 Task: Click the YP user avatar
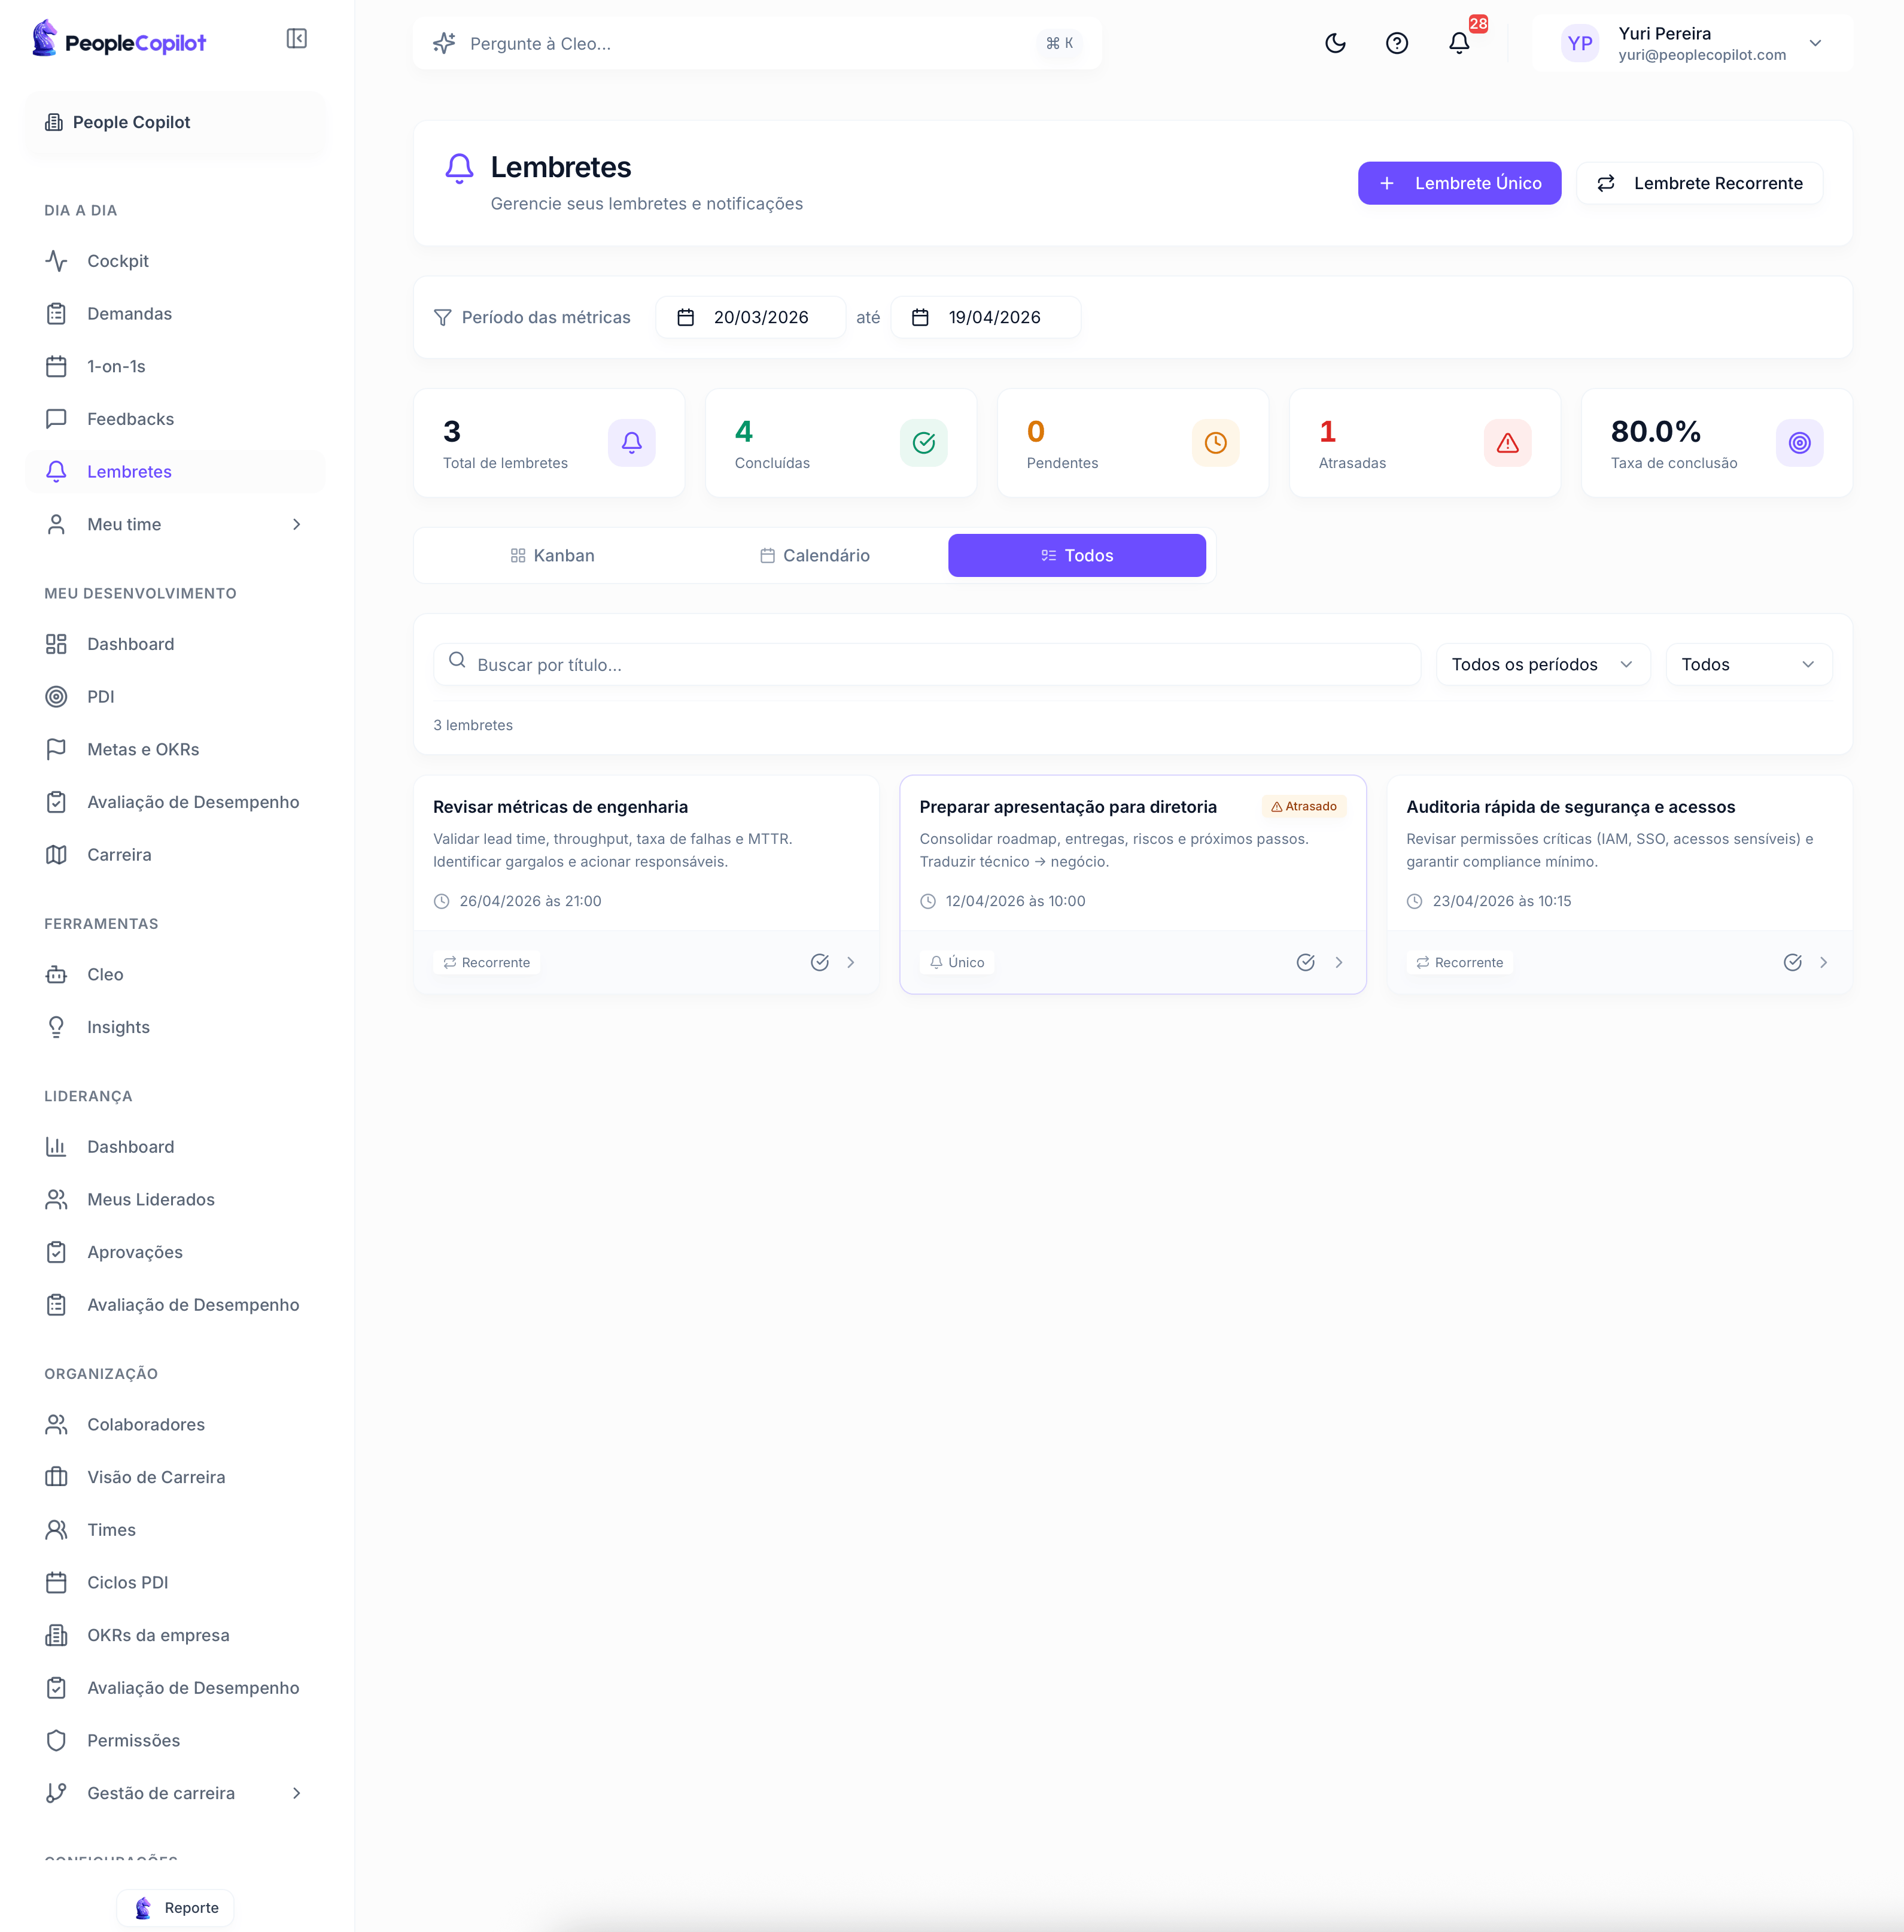tap(1579, 43)
